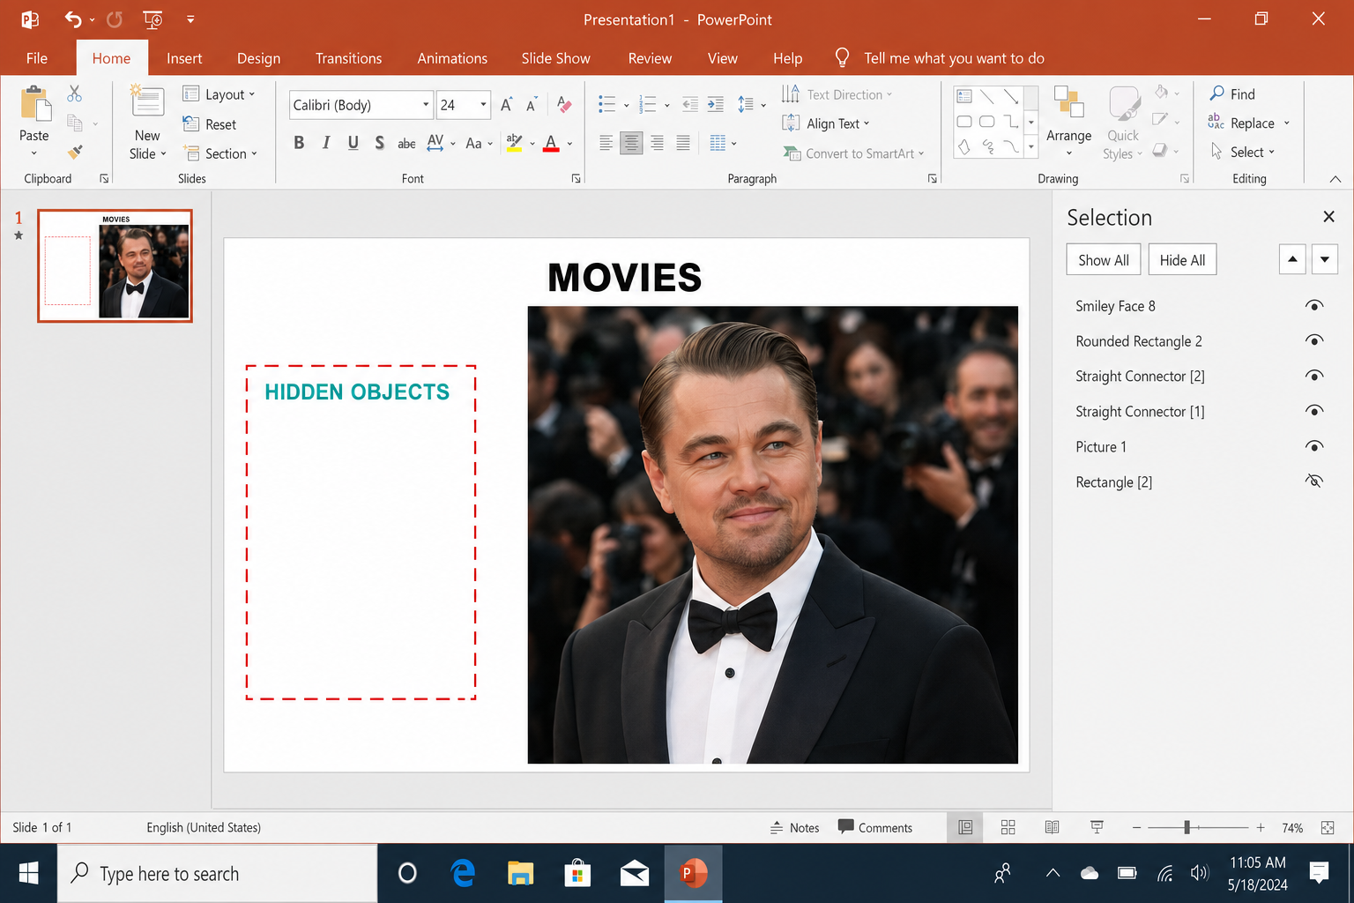
Task: Start presentation from beginning icon
Action: [x=153, y=19]
